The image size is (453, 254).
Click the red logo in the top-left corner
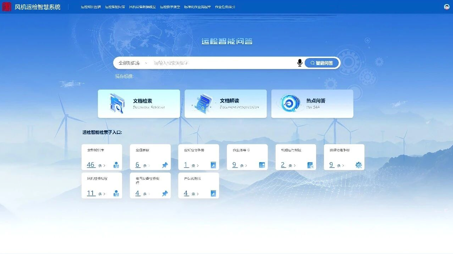(7, 7)
